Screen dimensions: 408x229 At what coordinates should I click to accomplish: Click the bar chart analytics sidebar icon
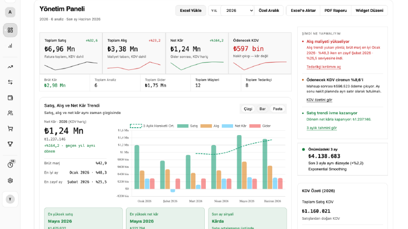coord(10,46)
